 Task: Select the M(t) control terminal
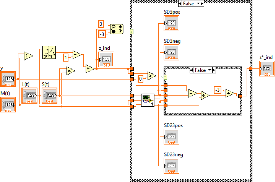pos(8,105)
